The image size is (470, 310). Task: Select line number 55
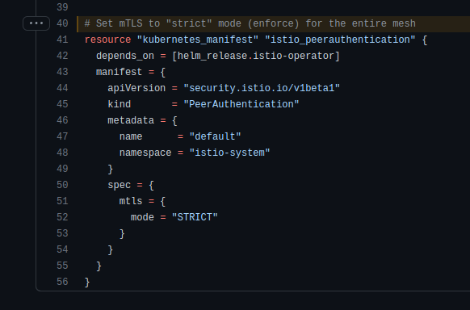[62, 266]
